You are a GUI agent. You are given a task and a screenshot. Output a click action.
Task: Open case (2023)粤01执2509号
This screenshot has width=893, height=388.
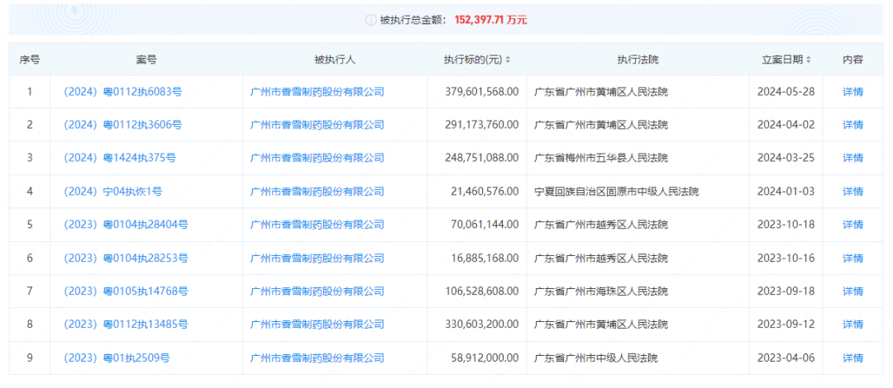pyautogui.click(x=117, y=357)
